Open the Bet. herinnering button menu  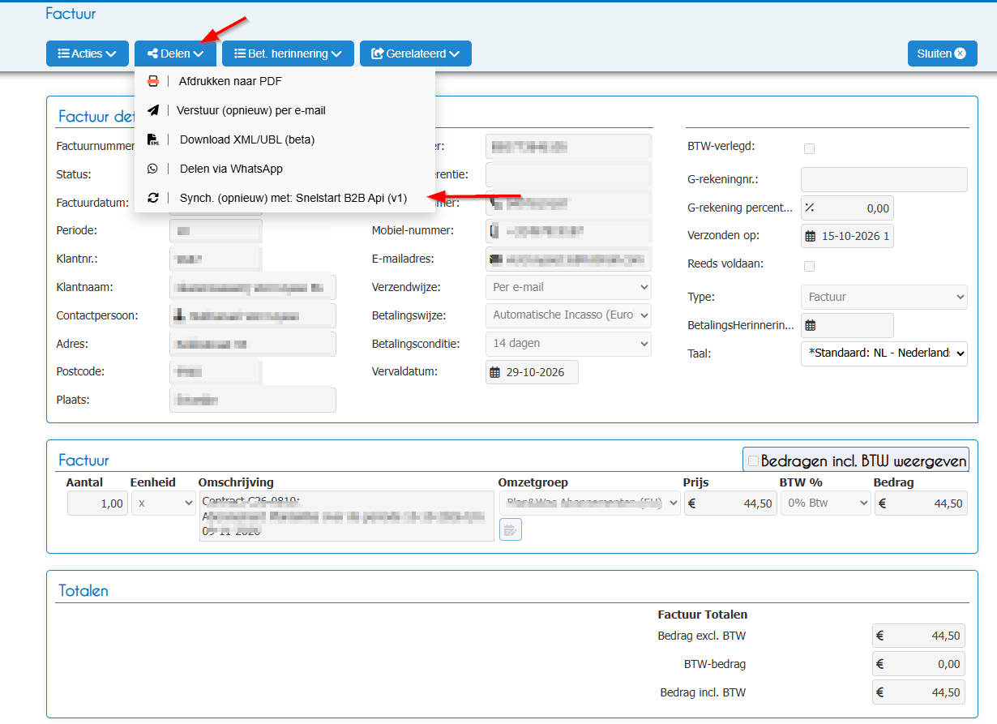(288, 54)
